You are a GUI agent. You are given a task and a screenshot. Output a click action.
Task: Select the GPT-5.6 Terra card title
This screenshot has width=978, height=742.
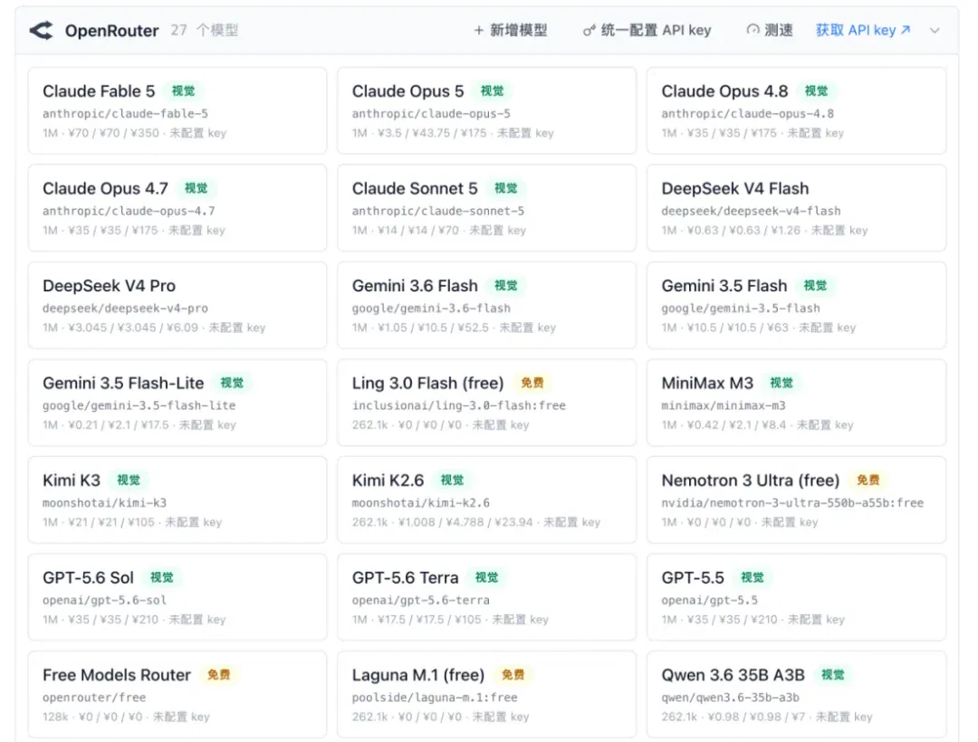405,577
